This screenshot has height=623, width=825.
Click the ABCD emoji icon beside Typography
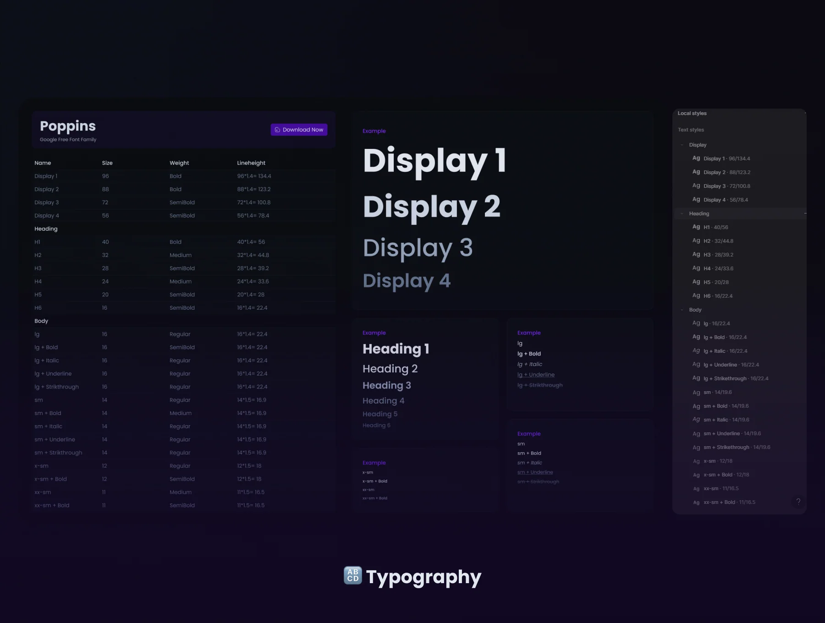[353, 575]
